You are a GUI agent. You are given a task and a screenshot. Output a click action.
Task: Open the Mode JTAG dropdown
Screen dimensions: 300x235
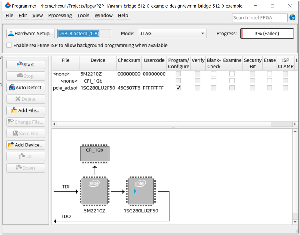[172, 33]
